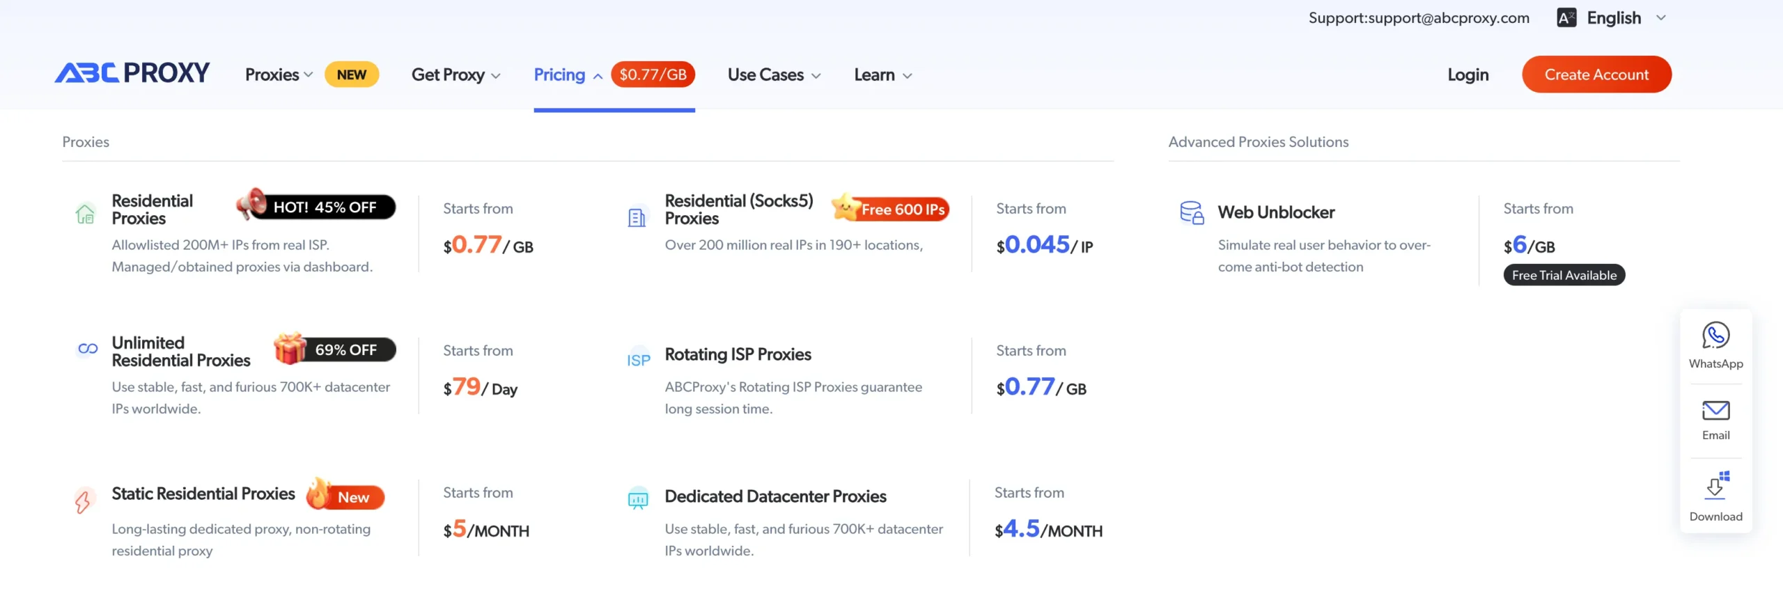
Task: Click the support@abcproxy.com email link
Action: pyautogui.click(x=1449, y=18)
